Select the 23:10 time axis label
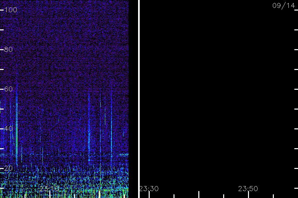This screenshot has width=298, height=198. click(49, 189)
